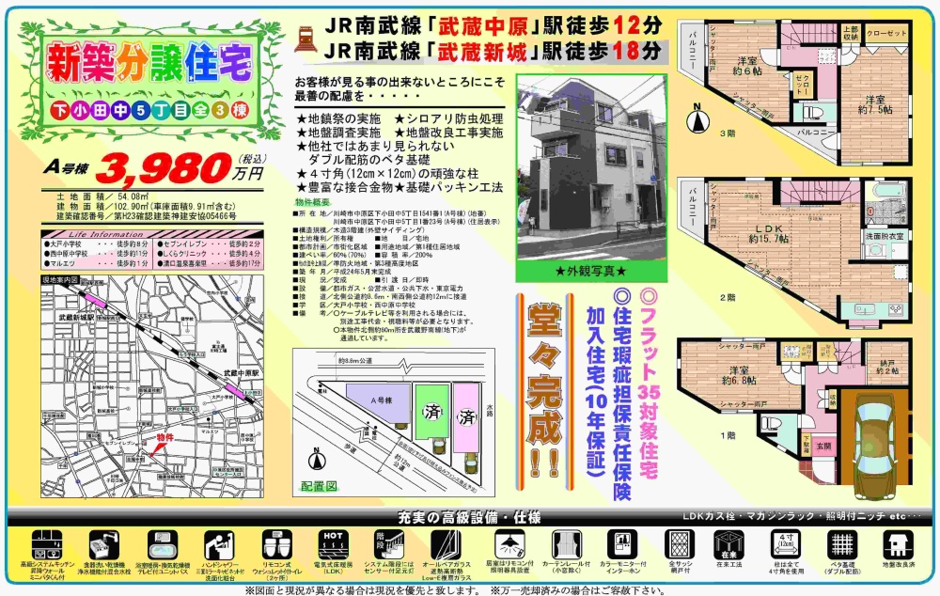
Task: Click the 充実の高級設備・仕様 banner heading
Action: [469, 517]
